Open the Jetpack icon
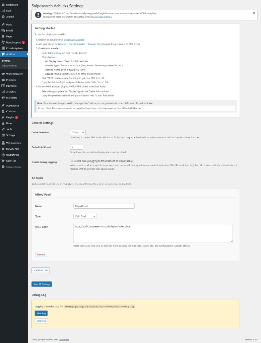This screenshot has width=261, height=343. 3,17
